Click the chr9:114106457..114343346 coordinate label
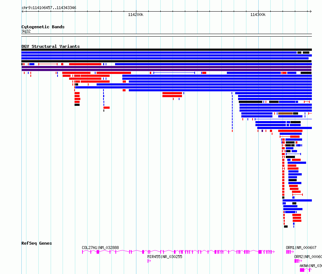 49,8
